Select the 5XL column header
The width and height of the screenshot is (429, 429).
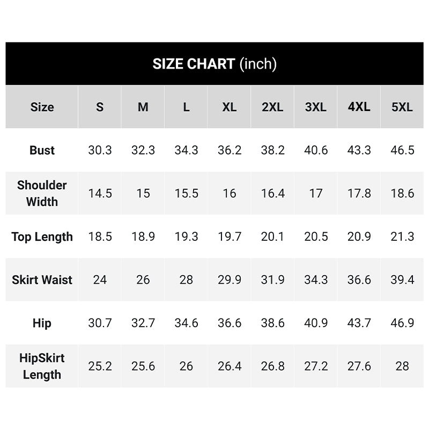point(402,107)
